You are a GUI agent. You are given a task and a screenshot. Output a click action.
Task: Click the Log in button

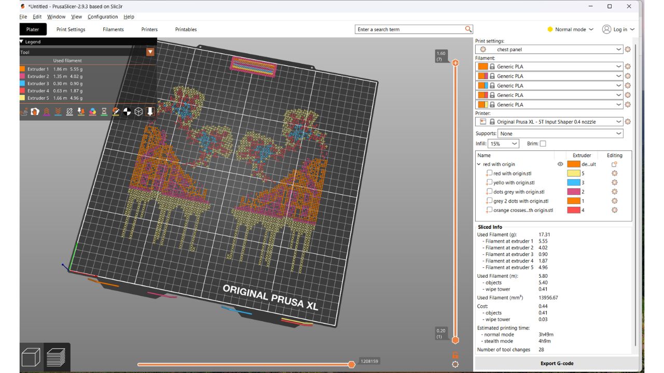618,30
